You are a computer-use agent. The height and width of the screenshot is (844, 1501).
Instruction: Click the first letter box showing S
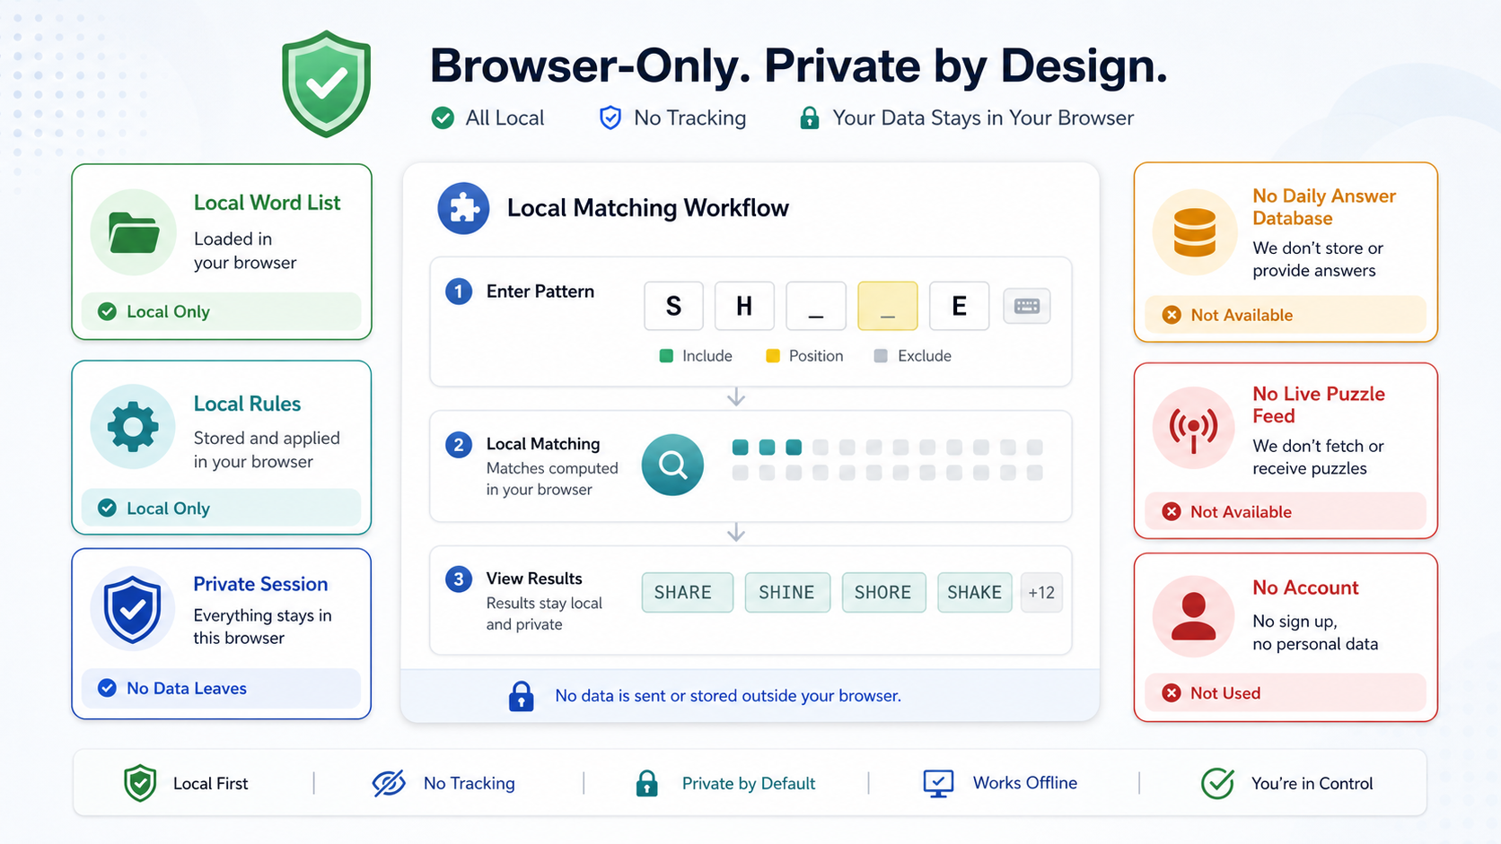[x=674, y=306]
